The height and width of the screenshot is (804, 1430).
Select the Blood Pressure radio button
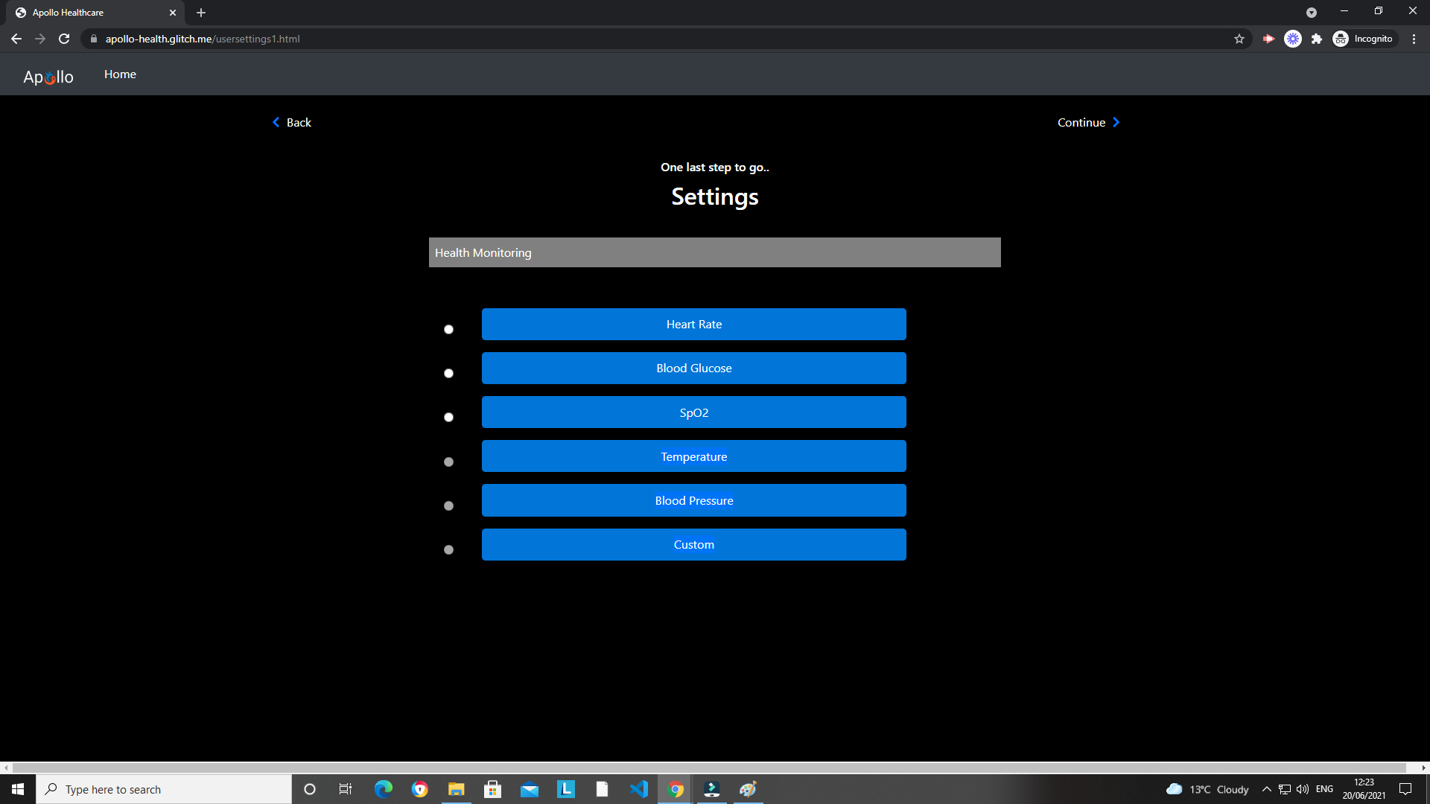click(448, 505)
